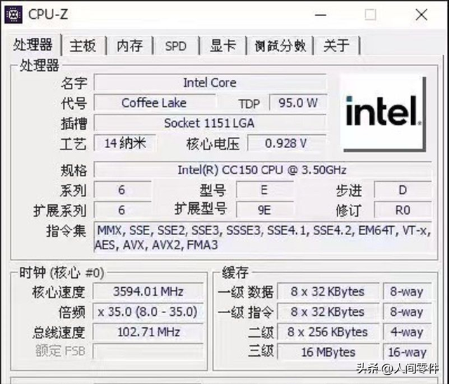Click the 二级 cache 8 x 256 KBytes
This screenshot has height=384, width=449.
pyautogui.click(x=328, y=332)
